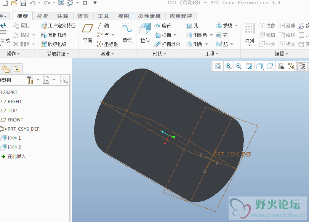Select the 倒角 chamfer tool
This screenshot has width=309, height=222.
[194, 44]
